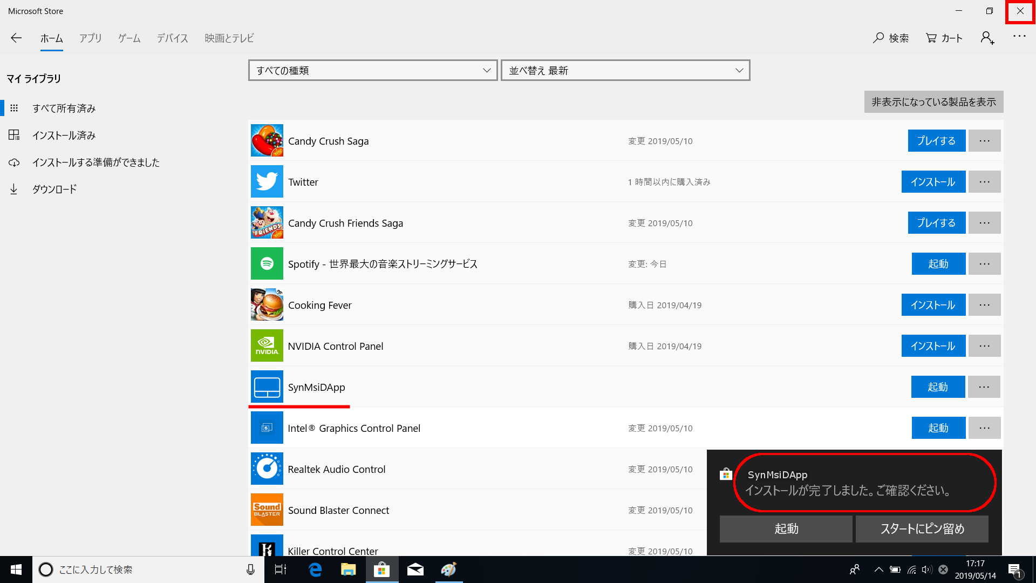
Task: Click the Candy Crush Friends Saga icon
Action: coord(267,222)
